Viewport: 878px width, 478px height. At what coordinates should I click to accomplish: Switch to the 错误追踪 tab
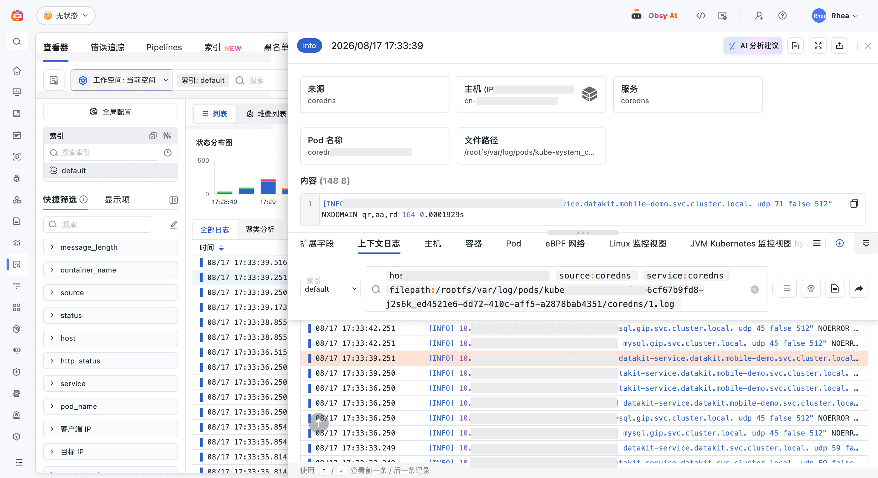tap(107, 48)
